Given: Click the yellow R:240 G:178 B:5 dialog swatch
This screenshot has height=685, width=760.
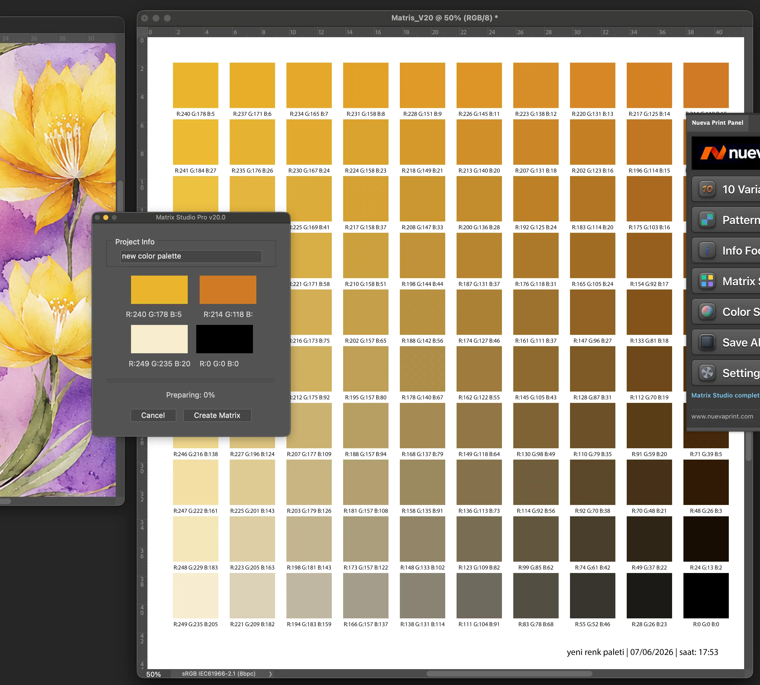Looking at the screenshot, I should 159,290.
